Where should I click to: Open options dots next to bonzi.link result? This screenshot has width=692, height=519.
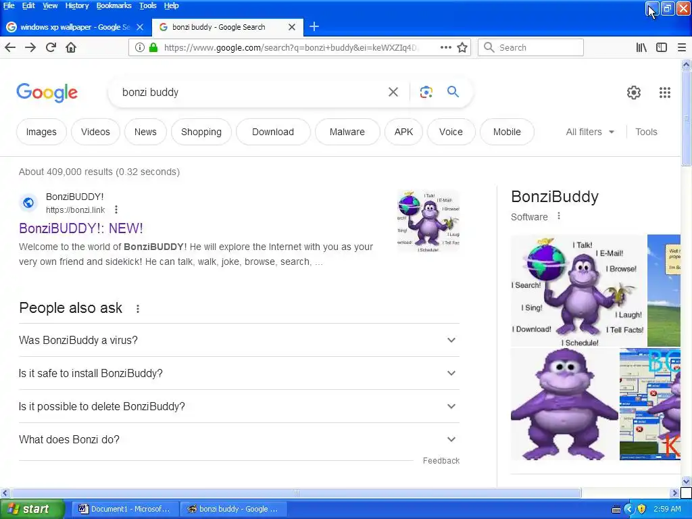tap(116, 209)
